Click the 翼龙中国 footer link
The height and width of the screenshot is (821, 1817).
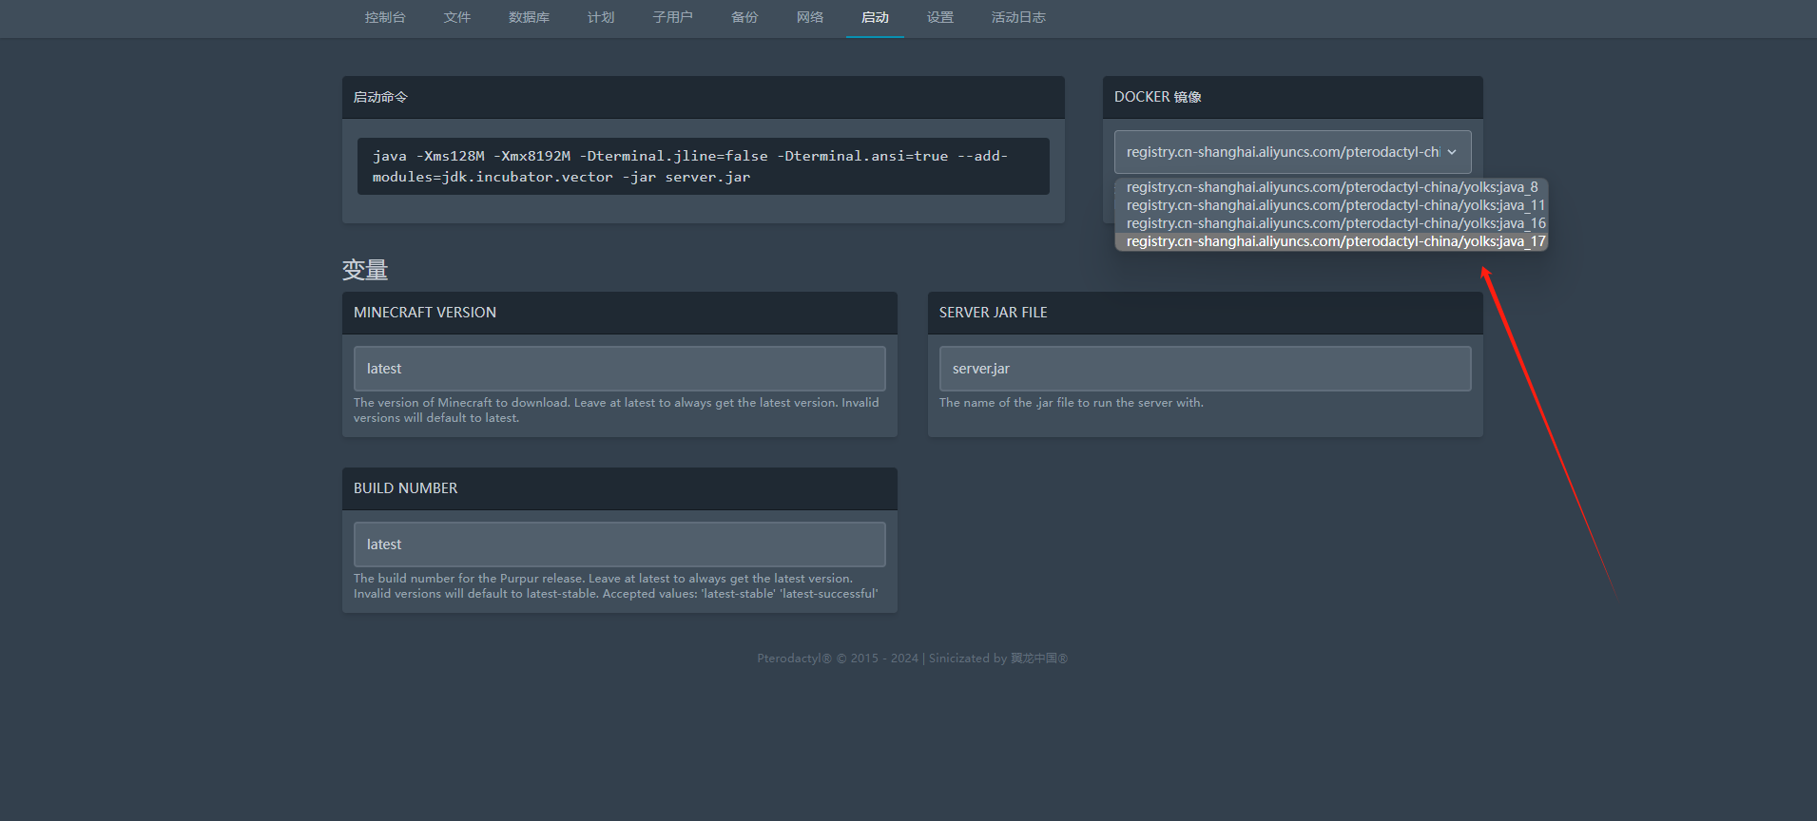1039,659
